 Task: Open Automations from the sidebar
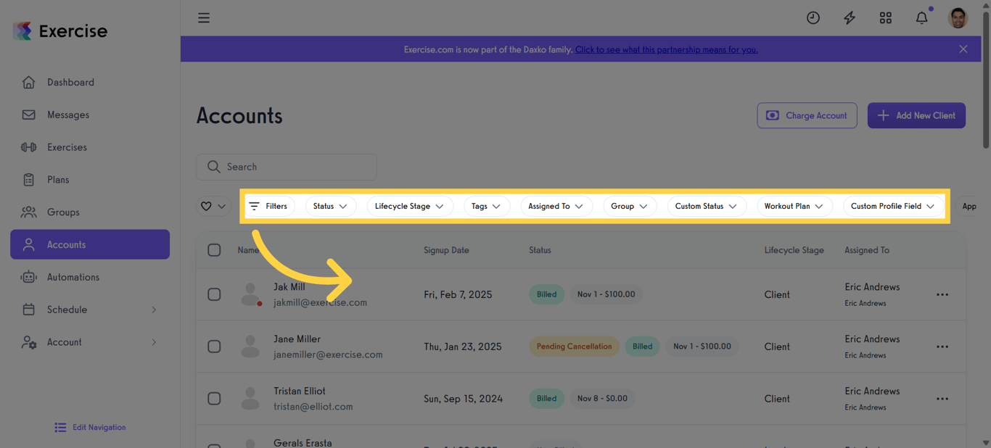[75, 277]
